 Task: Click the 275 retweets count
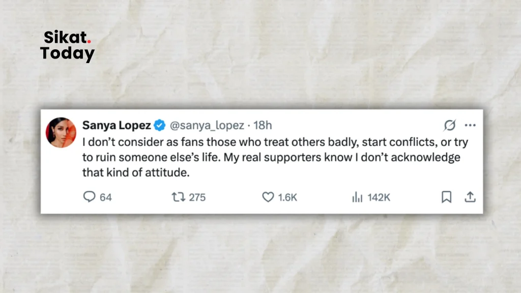click(x=197, y=197)
